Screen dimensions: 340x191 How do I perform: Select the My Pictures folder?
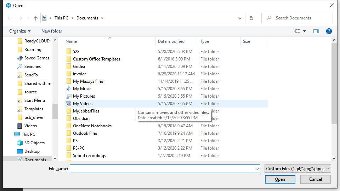pyautogui.click(x=80, y=96)
